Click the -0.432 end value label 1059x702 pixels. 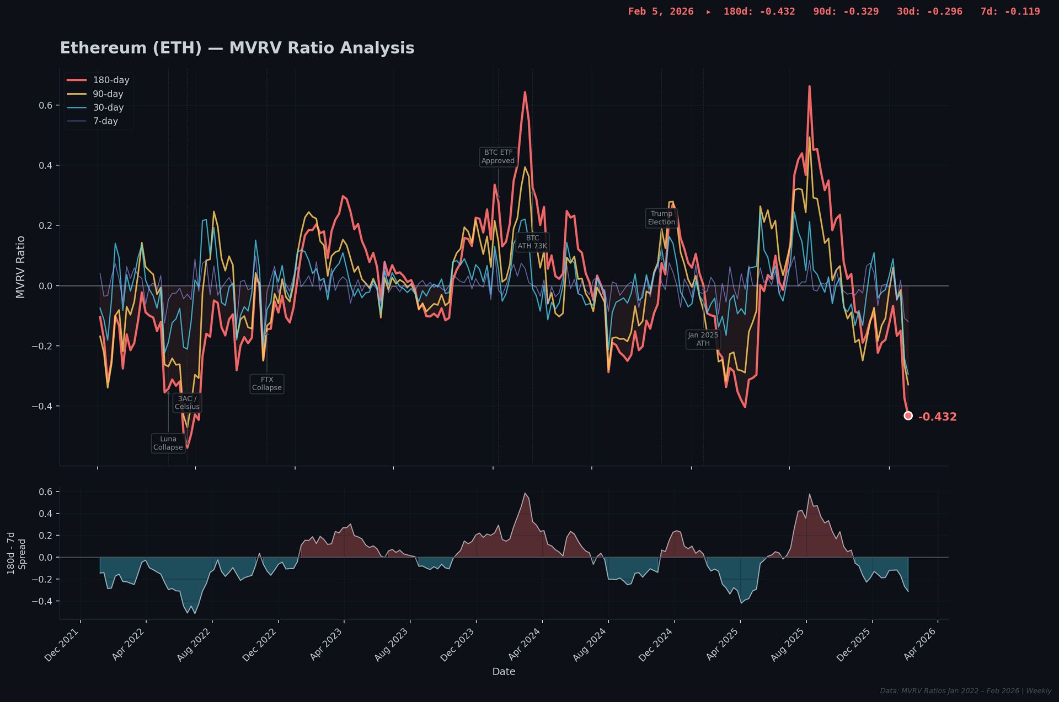[937, 417]
